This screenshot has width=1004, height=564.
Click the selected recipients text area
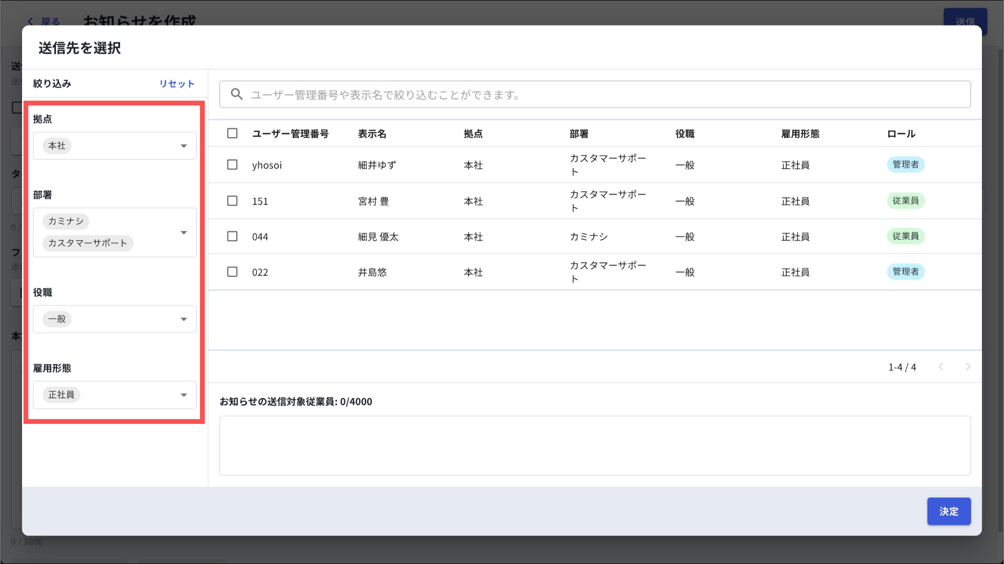[594, 445]
